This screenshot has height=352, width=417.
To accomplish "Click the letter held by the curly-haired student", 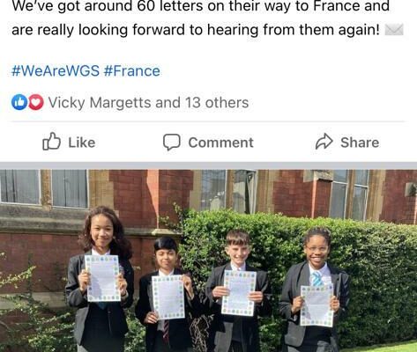I will (x=102, y=278).
